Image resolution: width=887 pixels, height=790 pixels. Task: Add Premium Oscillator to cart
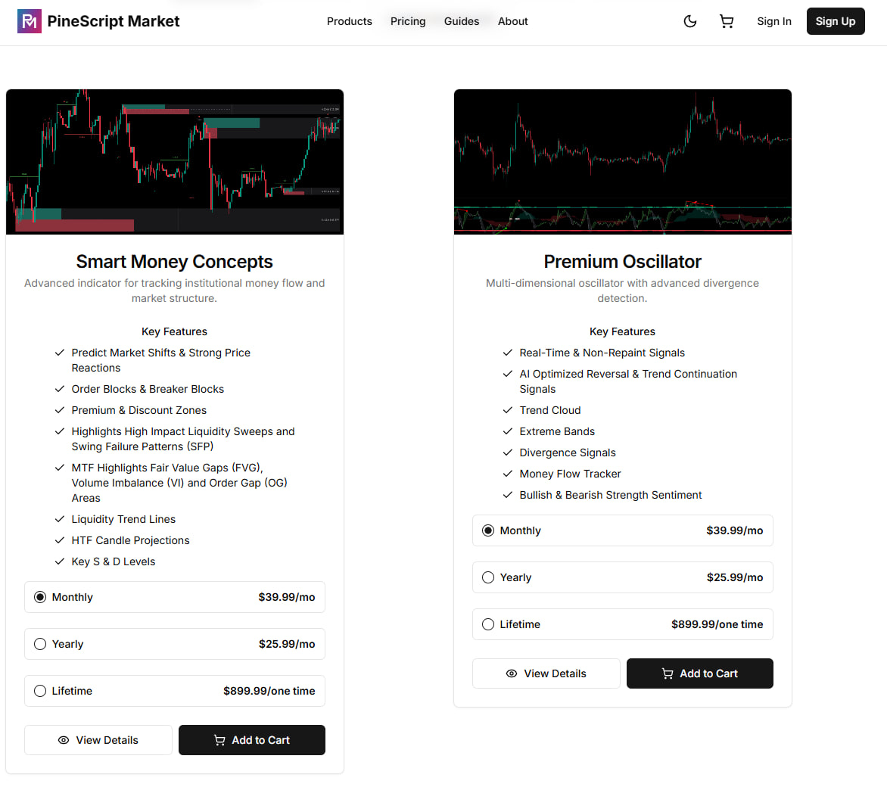[700, 673]
